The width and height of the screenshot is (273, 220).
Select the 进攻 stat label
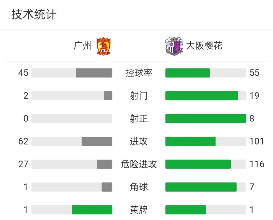click(139, 141)
